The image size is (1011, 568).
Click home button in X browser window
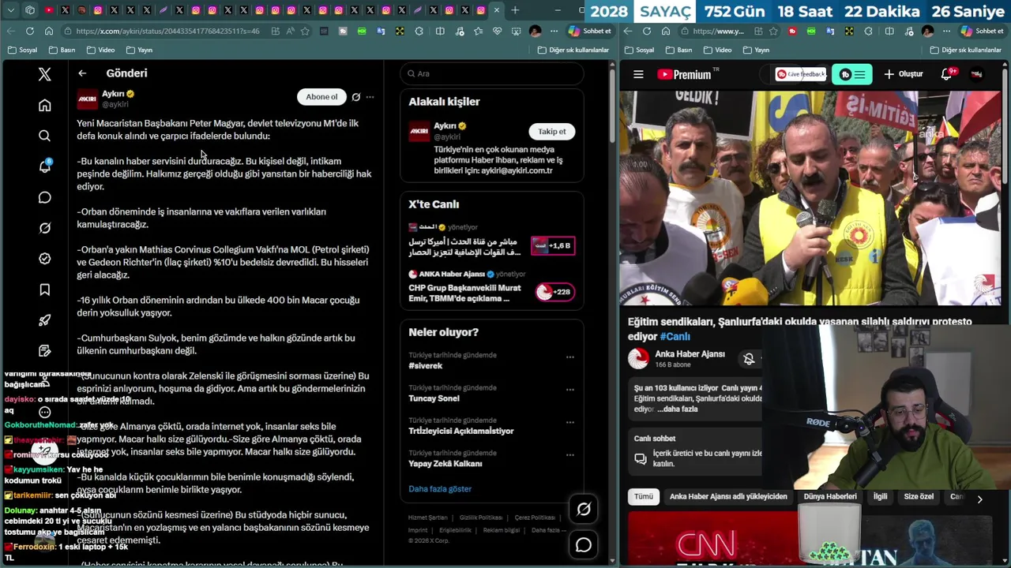pos(49,31)
